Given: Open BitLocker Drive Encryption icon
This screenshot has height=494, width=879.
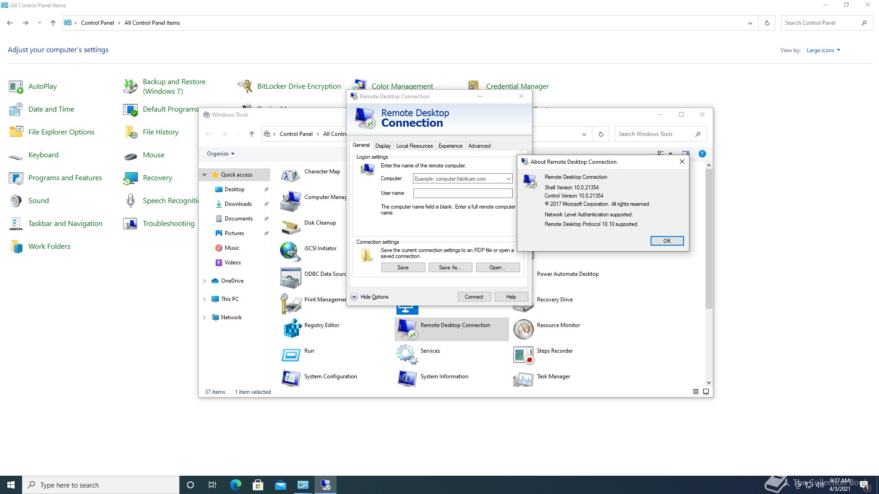Looking at the screenshot, I should pyautogui.click(x=245, y=86).
